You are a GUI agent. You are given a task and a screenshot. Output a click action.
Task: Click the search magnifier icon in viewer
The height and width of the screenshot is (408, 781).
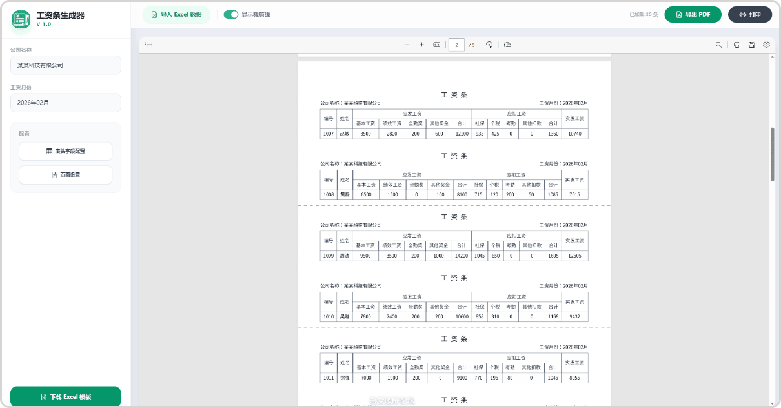point(718,45)
